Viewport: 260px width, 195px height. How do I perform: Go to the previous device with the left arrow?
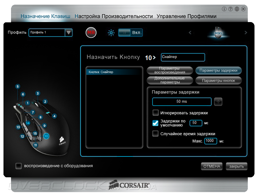tap(190, 32)
